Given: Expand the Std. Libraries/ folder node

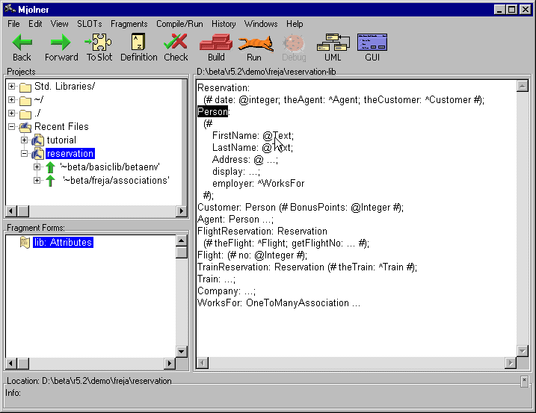Looking at the screenshot, I should click(12, 87).
